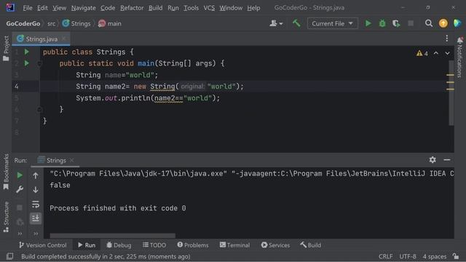Image resolution: width=466 pixels, height=262 pixels.
Task: Go to next highlighted error arrow
Action: [x=447, y=53]
